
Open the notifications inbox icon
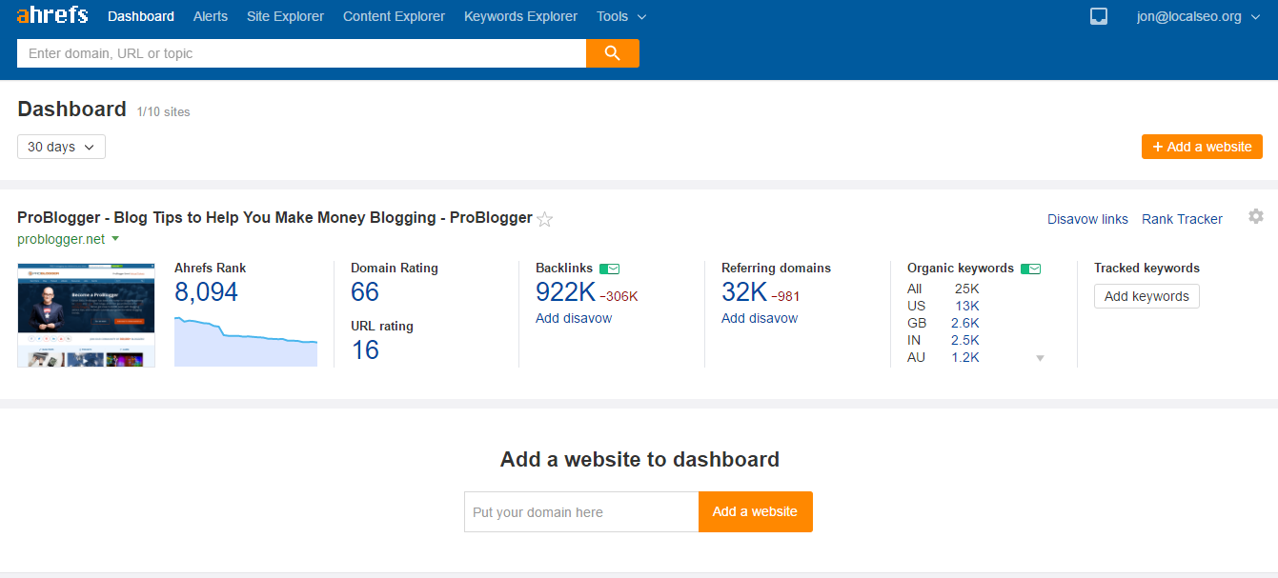1099,16
